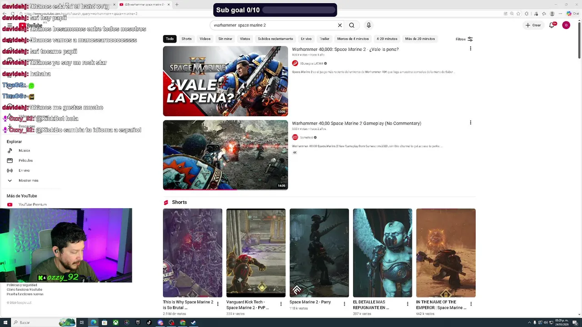Open options for EL DETALLE MAS REPUGNANTE short
The image size is (582, 327).
coord(407,304)
